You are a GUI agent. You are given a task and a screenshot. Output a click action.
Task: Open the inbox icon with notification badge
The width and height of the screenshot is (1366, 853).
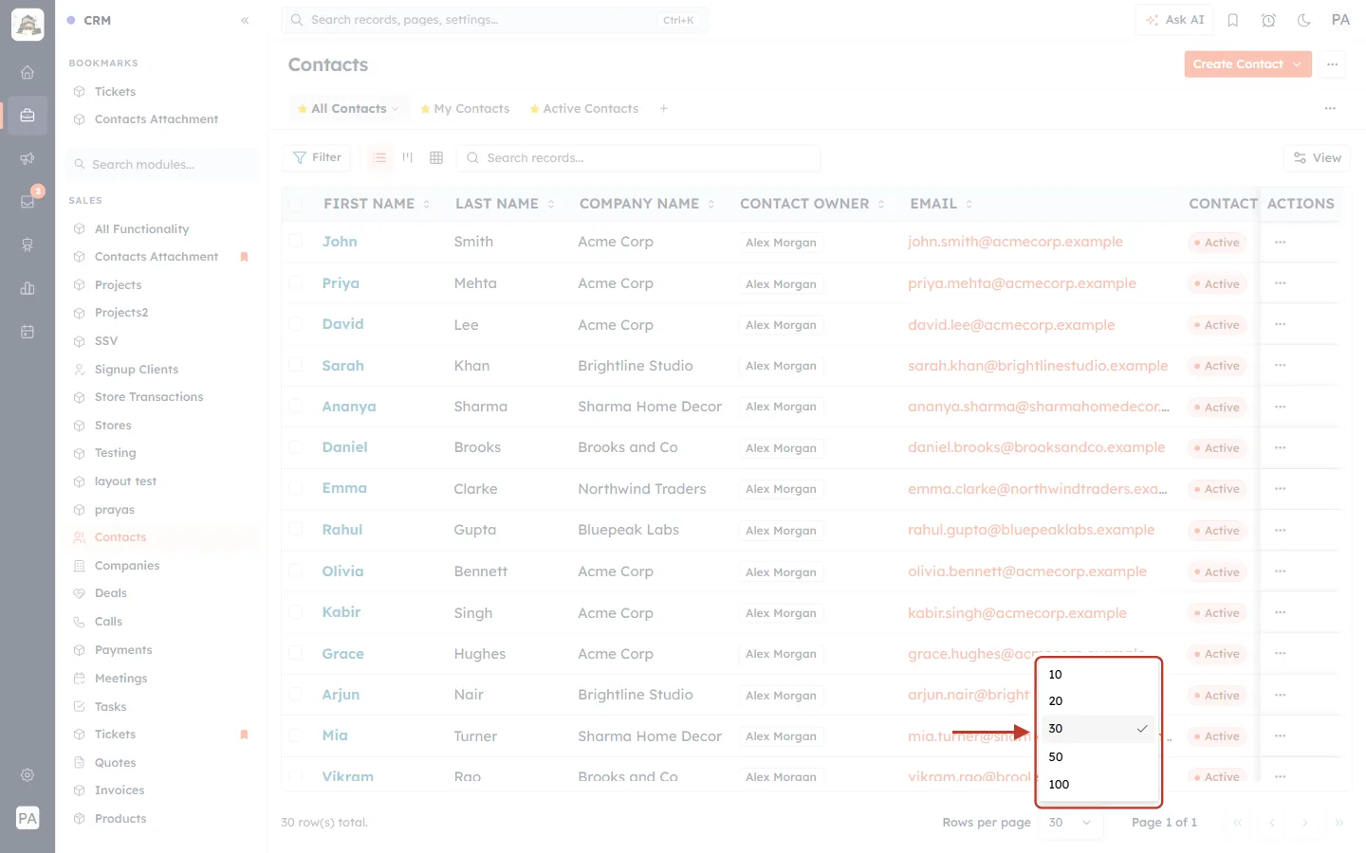point(28,201)
